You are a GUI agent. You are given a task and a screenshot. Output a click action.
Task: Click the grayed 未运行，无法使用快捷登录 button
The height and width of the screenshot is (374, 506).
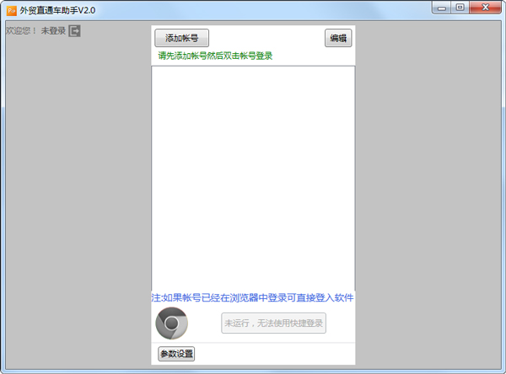(x=273, y=323)
